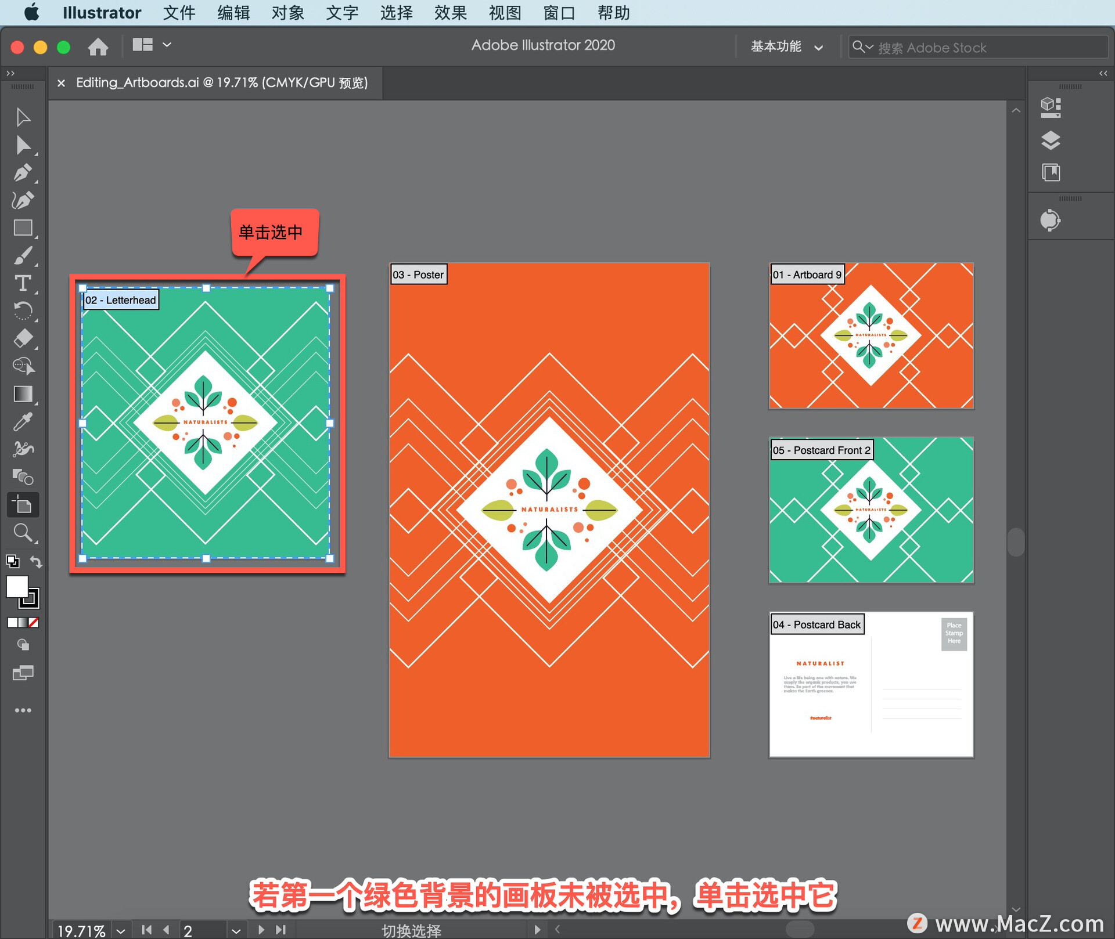1115x939 pixels.
Task: Open the 对象 menu
Action: coord(287,13)
